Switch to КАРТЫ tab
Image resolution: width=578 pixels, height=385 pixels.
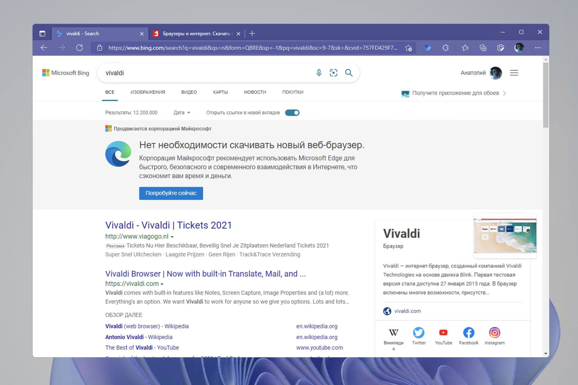coord(220,92)
